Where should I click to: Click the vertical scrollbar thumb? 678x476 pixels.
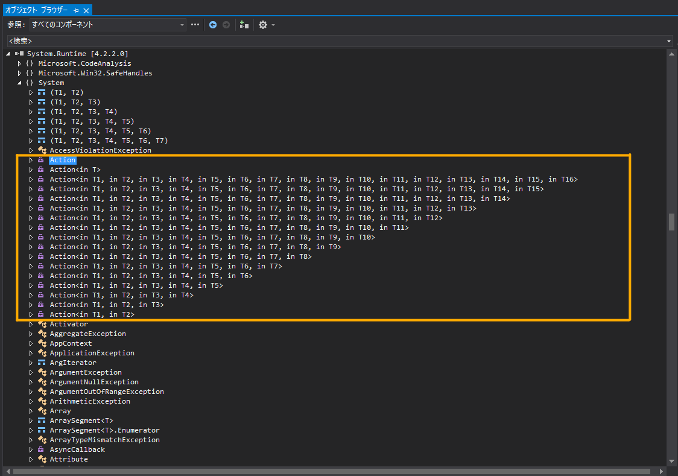click(x=671, y=222)
